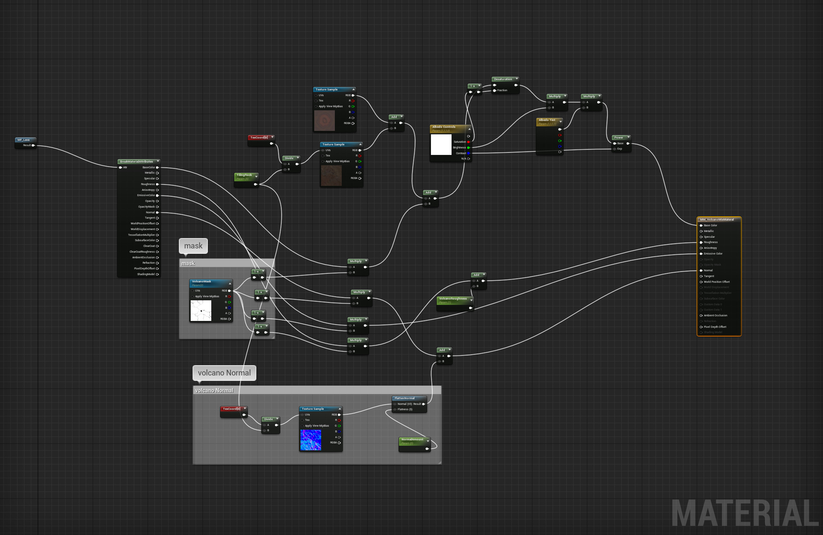Image resolution: width=823 pixels, height=535 pixels.
Task: Click the volcano Normal comment bubble label
Action: click(x=224, y=373)
